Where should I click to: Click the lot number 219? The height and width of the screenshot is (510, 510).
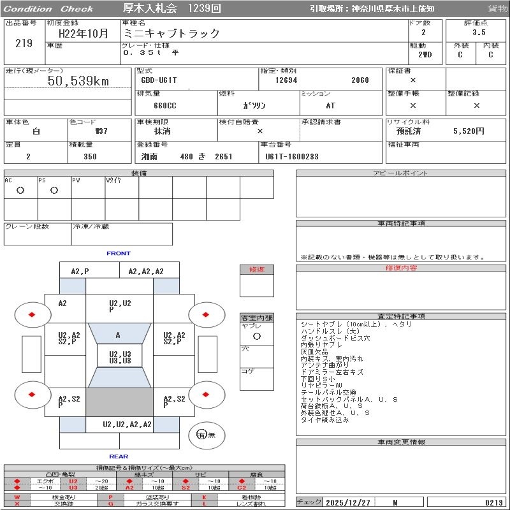[24, 43]
